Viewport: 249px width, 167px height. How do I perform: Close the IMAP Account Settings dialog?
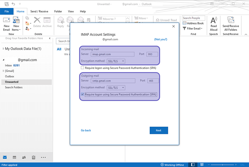tap(173, 26)
